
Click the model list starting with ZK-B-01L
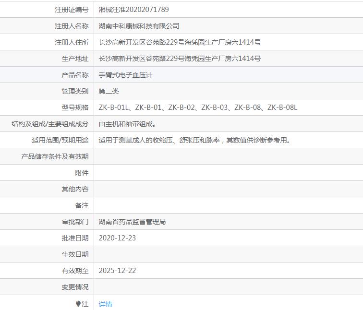tap(198, 107)
